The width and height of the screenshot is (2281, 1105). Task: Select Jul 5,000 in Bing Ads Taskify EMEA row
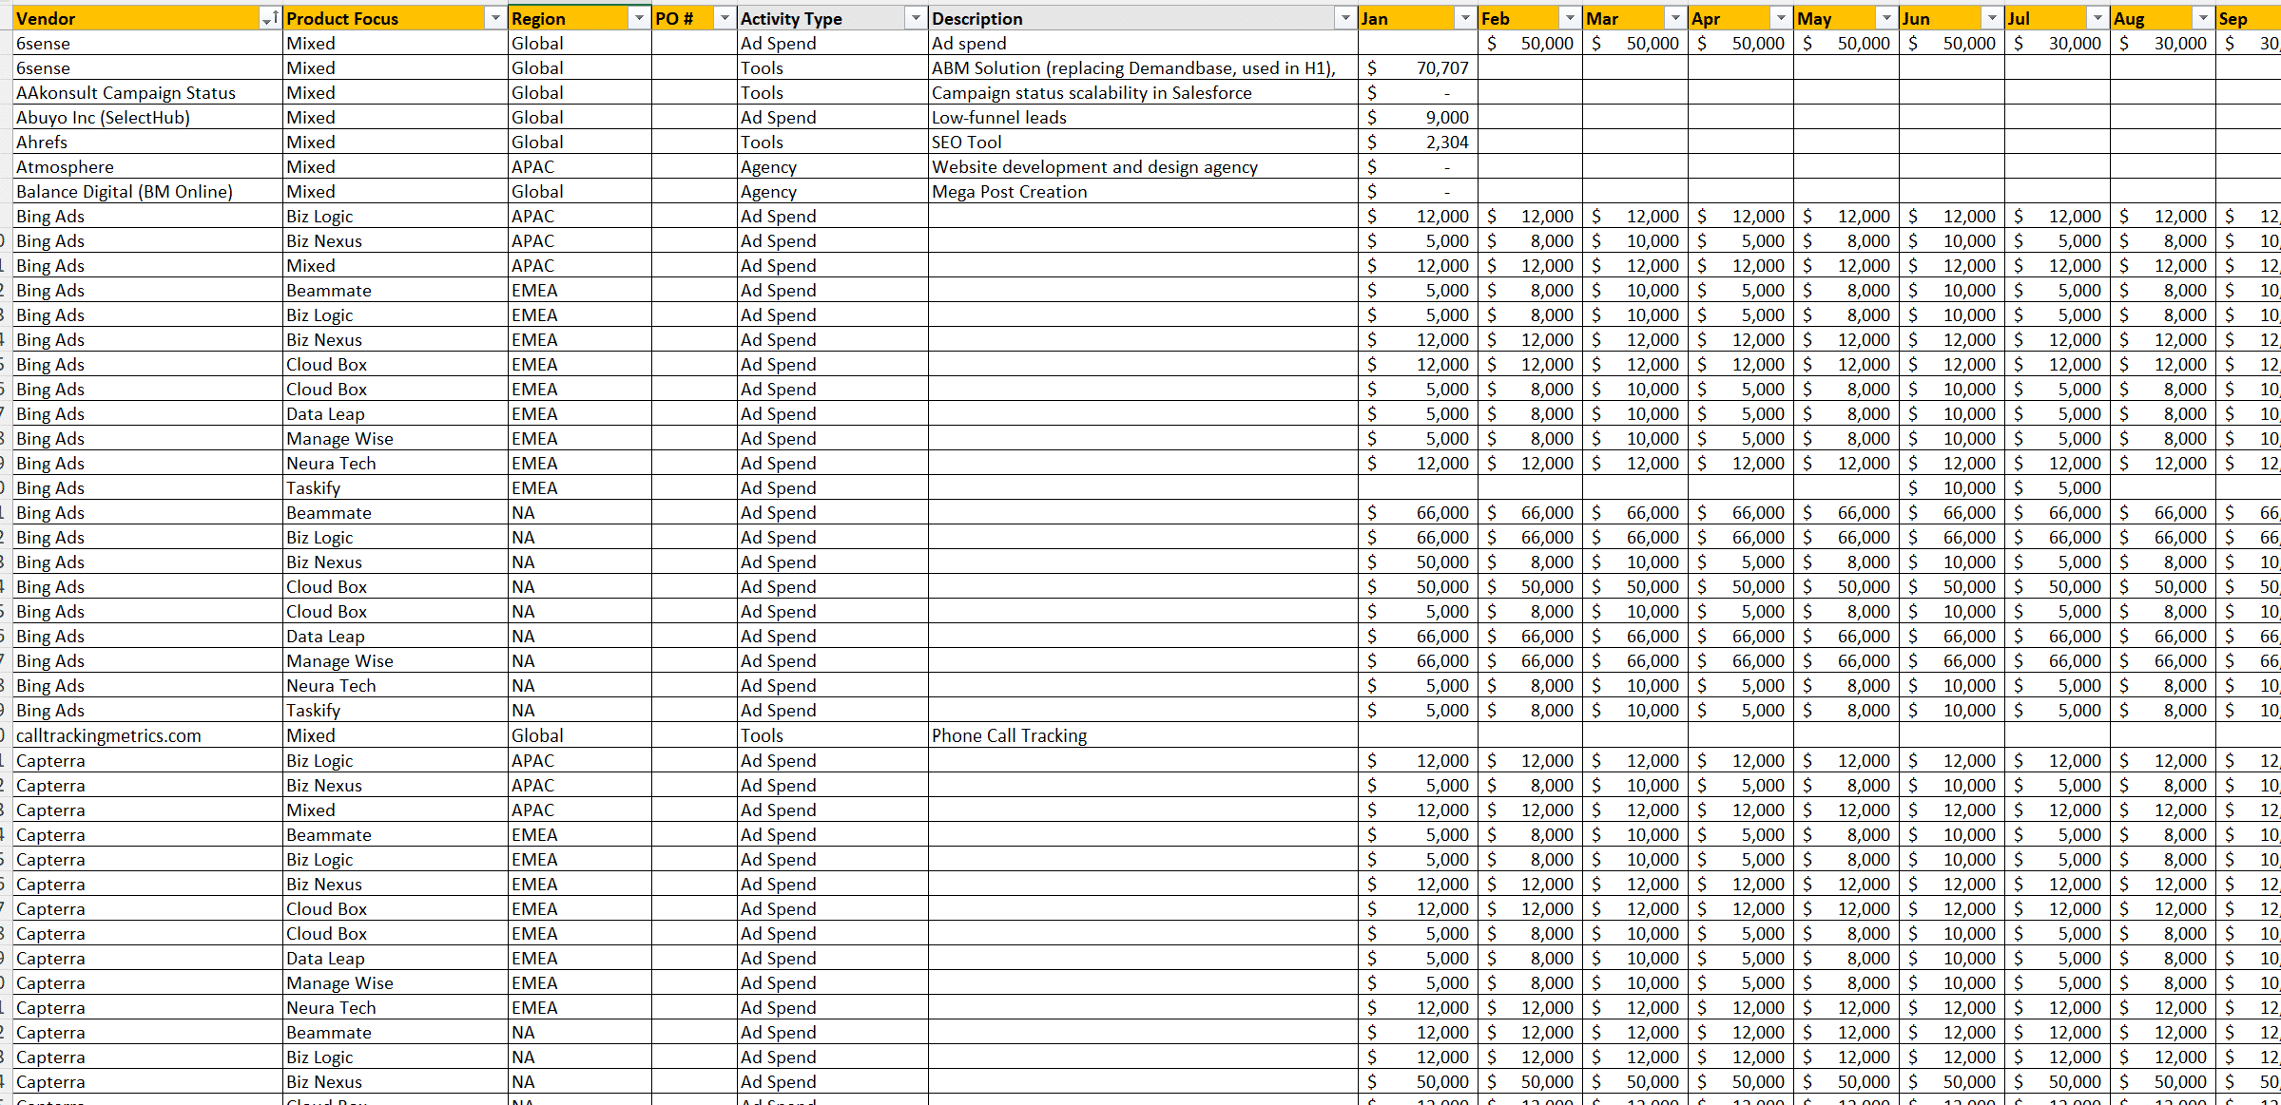click(x=2058, y=487)
